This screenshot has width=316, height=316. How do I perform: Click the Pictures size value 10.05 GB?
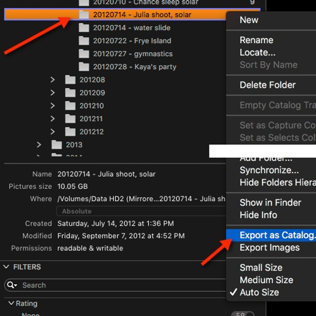[72, 187]
